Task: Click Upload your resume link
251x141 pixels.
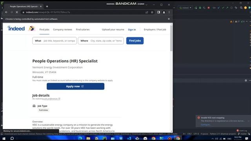Action: (113, 30)
